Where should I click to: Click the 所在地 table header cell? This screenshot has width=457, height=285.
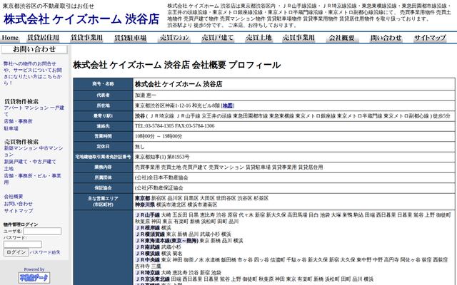click(x=103, y=105)
